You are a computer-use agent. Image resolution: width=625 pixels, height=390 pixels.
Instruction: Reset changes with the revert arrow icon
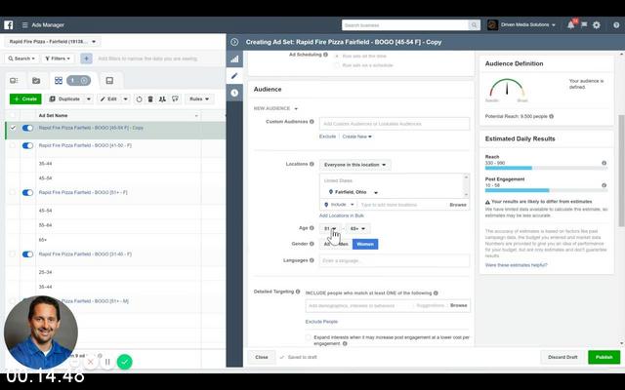(x=139, y=99)
